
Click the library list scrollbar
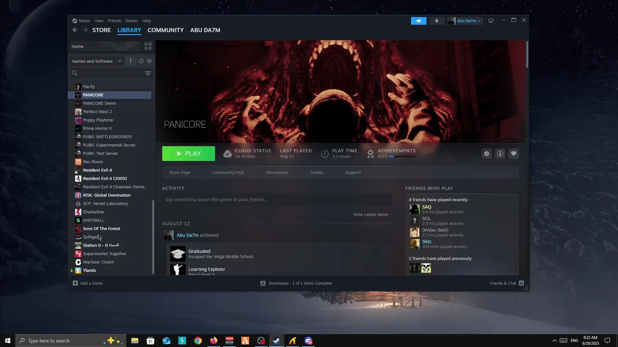(x=153, y=237)
